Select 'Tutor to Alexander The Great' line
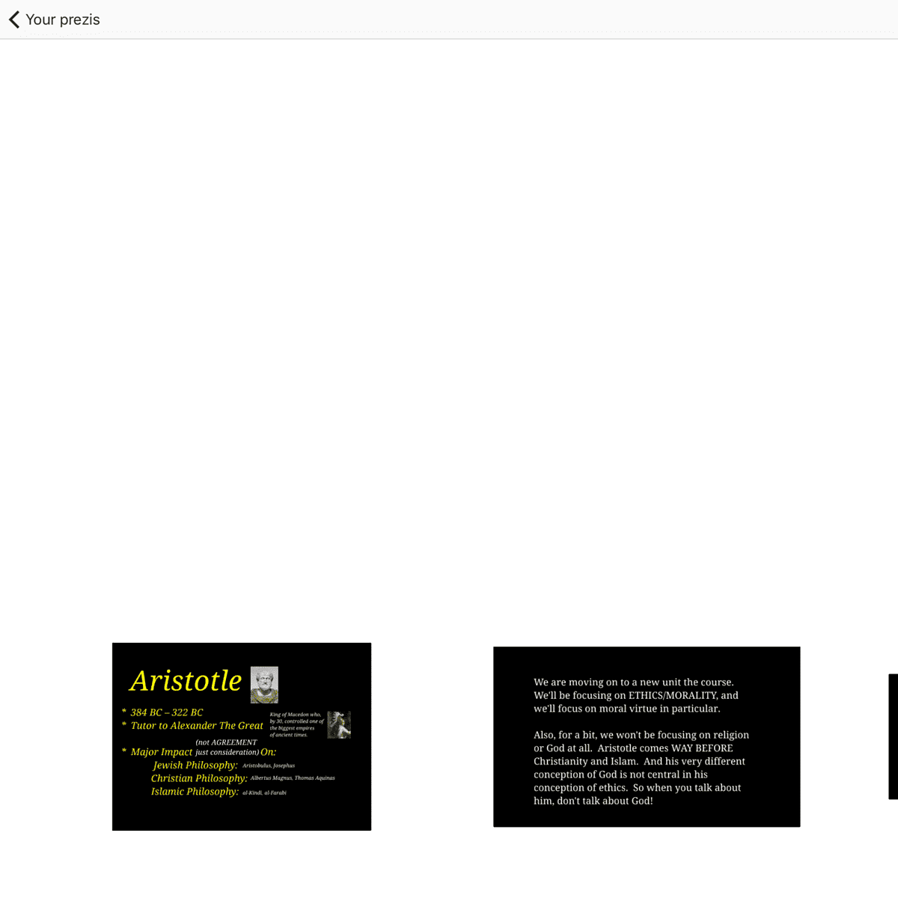Screen dimensions: 898x898 click(196, 725)
